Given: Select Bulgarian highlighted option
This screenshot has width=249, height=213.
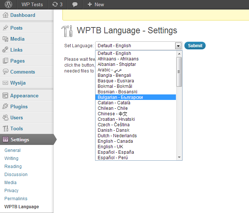Looking at the screenshot, I should tap(136, 97).
